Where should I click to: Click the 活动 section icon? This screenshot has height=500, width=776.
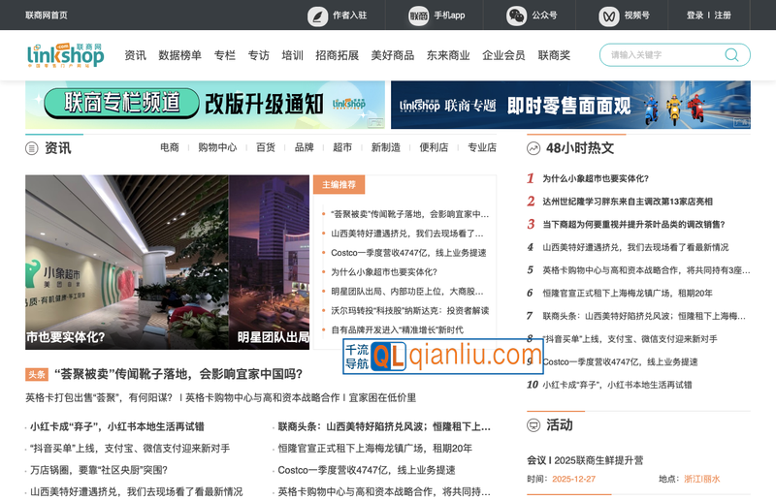533,424
